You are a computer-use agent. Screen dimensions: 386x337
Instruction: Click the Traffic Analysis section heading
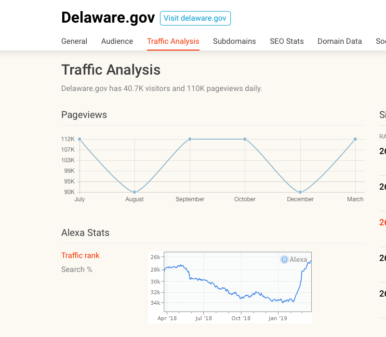(111, 70)
